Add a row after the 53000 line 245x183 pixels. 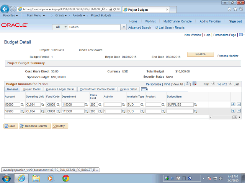tap(233, 104)
